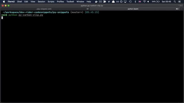Open Spotlight search
Image resolution: width=184 pixels, height=103 pixels.
click(x=175, y=2)
